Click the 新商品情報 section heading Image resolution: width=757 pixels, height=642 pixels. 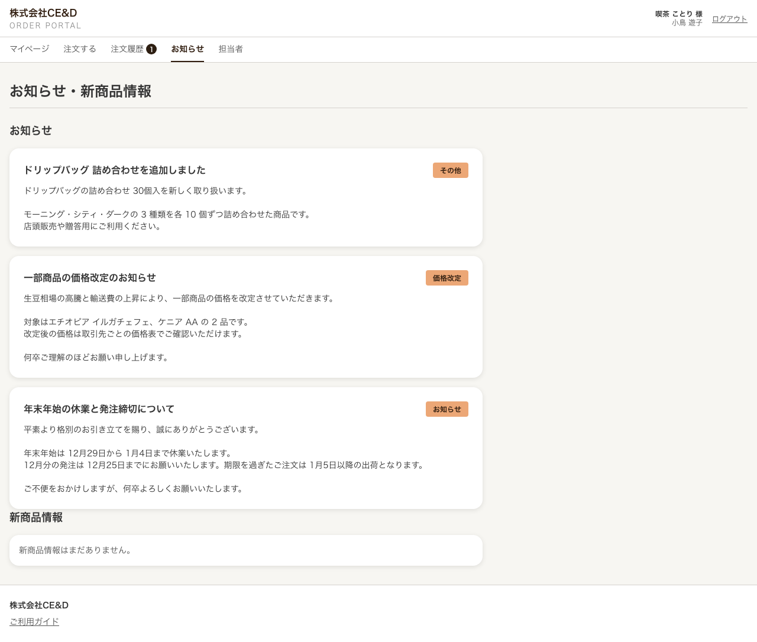click(x=36, y=517)
